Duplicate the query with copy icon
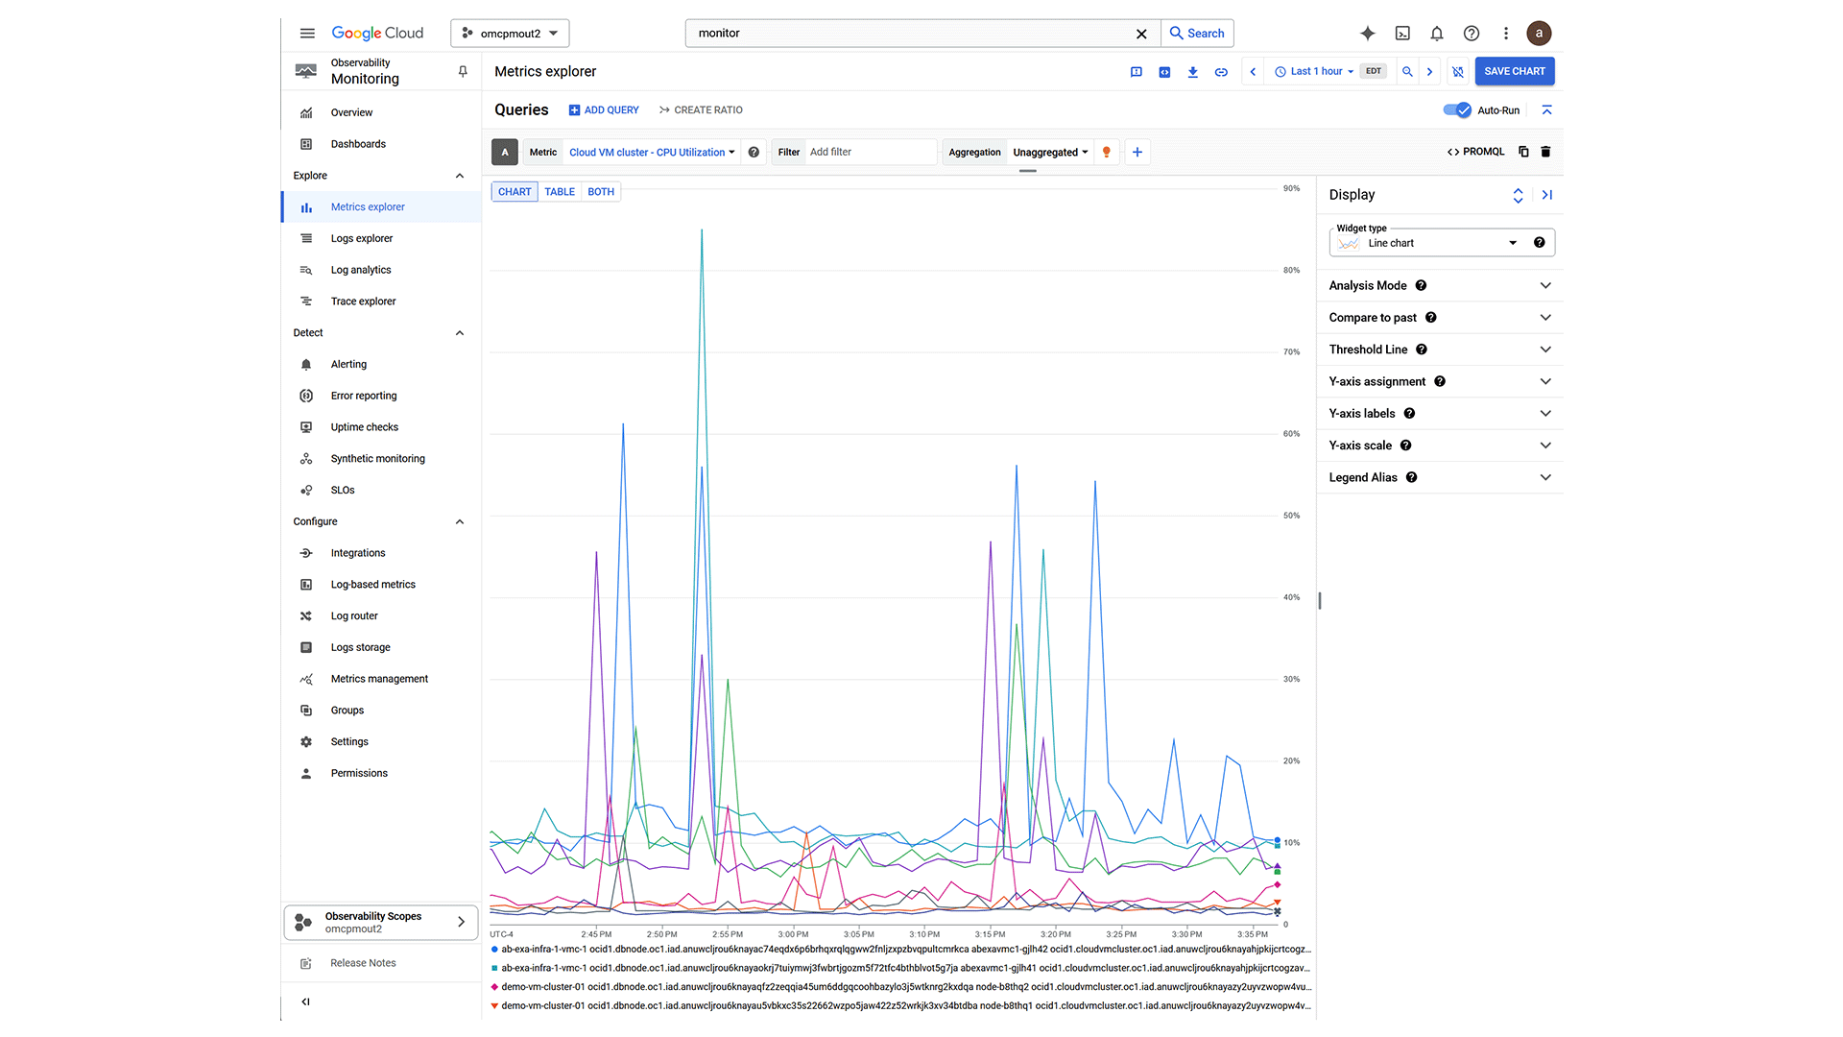The image size is (1843, 1037). click(1523, 152)
